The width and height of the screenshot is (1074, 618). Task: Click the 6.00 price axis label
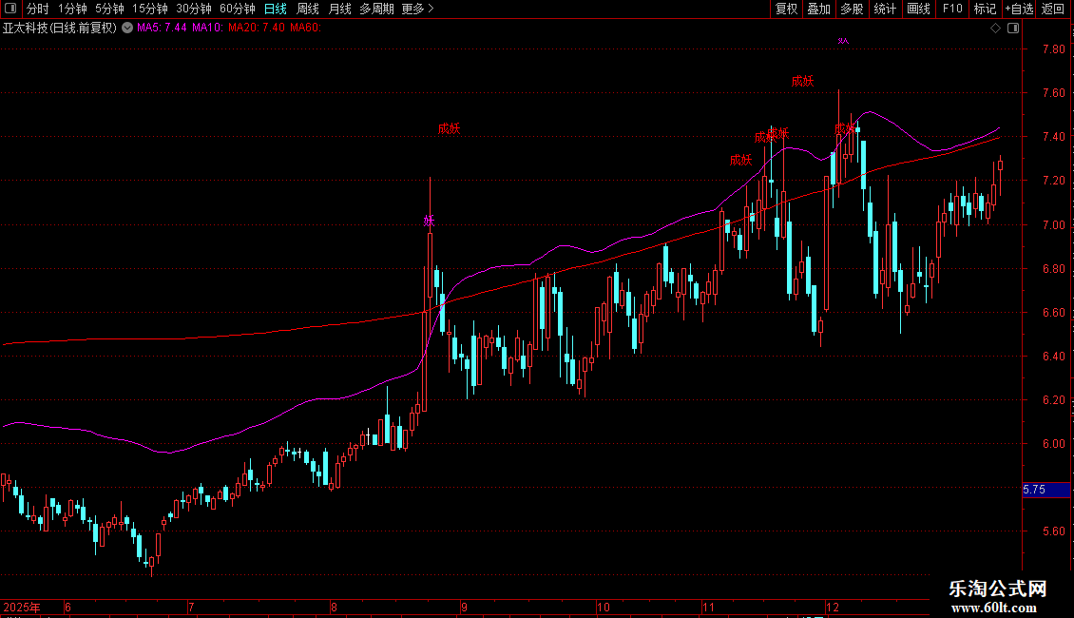1053,443
